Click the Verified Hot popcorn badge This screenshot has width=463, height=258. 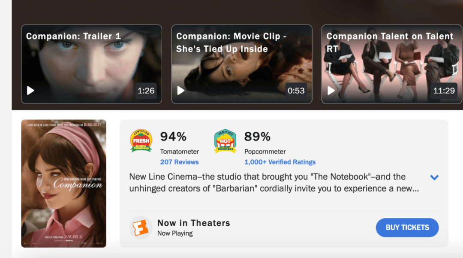point(225,141)
